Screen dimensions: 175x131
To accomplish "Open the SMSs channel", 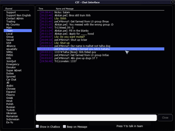I will point(9,52).
